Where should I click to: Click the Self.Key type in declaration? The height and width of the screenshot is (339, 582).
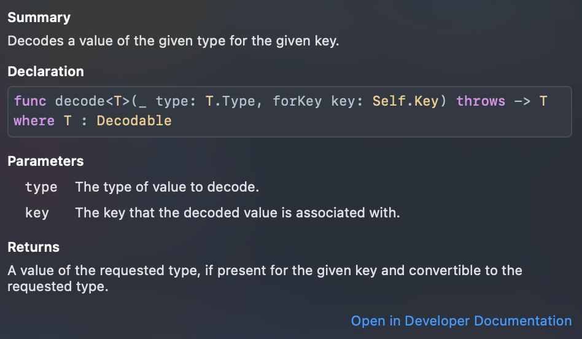(x=405, y=101)
